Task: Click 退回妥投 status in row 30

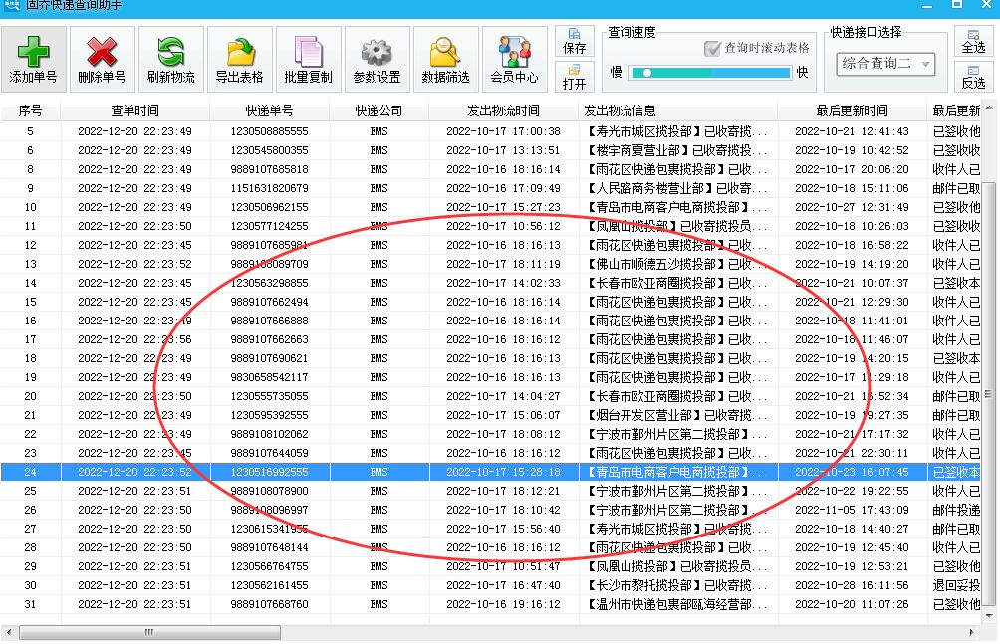Action: [x=956, y=586]
